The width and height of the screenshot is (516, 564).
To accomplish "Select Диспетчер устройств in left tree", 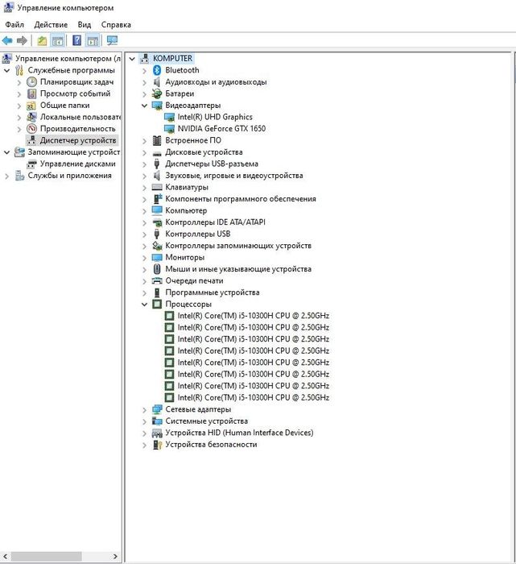I will click(x=78, y=140).
